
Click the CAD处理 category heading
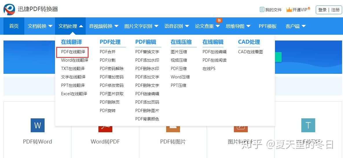249,42
